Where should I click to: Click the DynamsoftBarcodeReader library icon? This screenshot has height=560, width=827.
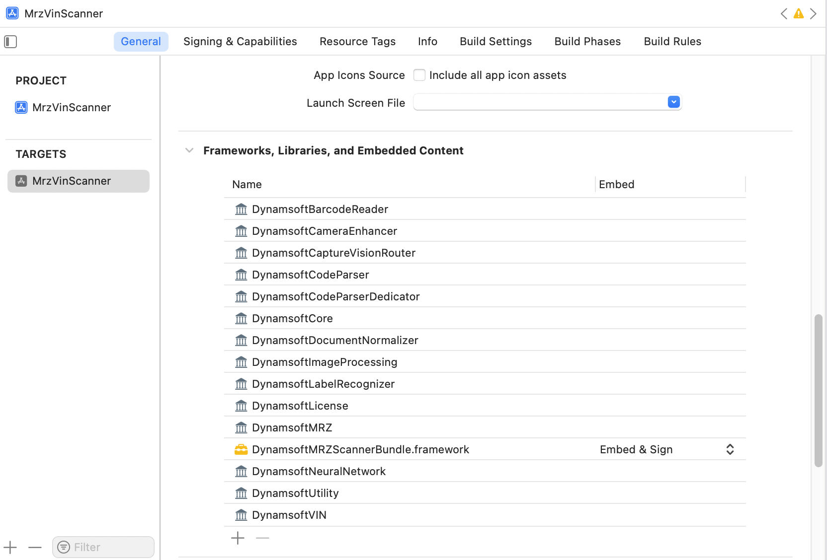pyautogui.click(x=241, y=209)
